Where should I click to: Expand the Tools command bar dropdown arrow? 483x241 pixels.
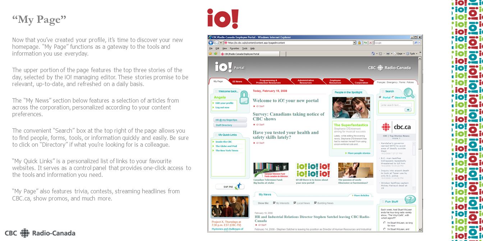pos(417,54)
